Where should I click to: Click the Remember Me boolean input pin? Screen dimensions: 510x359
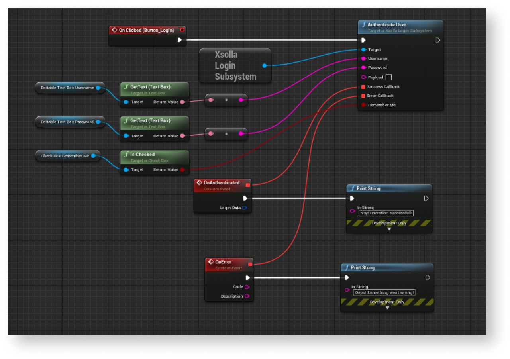point(363,105)
